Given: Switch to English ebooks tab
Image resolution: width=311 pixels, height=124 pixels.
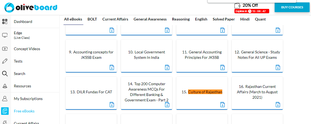Looking at the screenshot, I should pyautogui.click(x=201, y=19).
